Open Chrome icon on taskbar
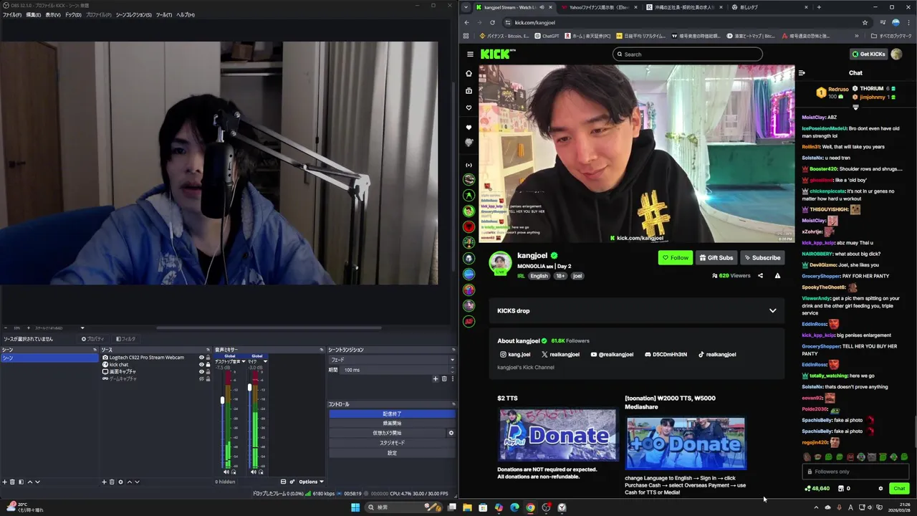917x516 pixels. 530,507
